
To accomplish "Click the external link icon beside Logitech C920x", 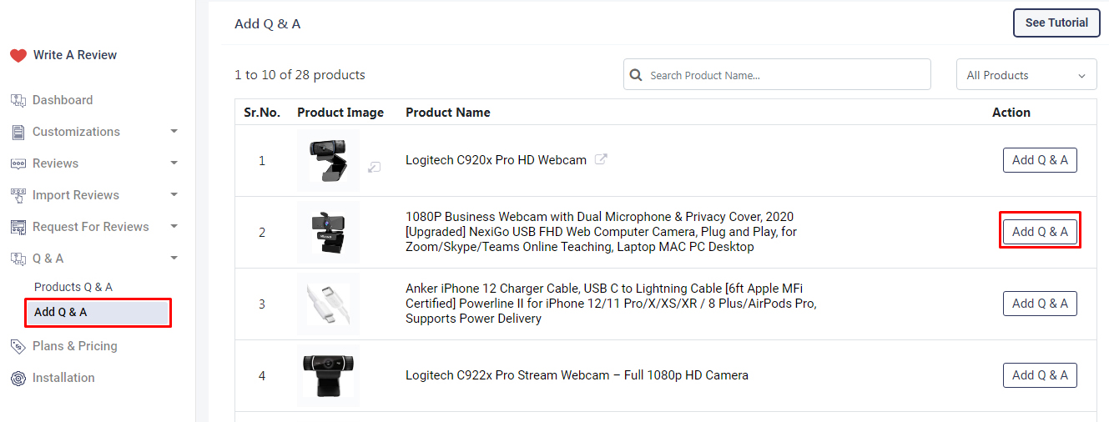I will coord(601,159).
